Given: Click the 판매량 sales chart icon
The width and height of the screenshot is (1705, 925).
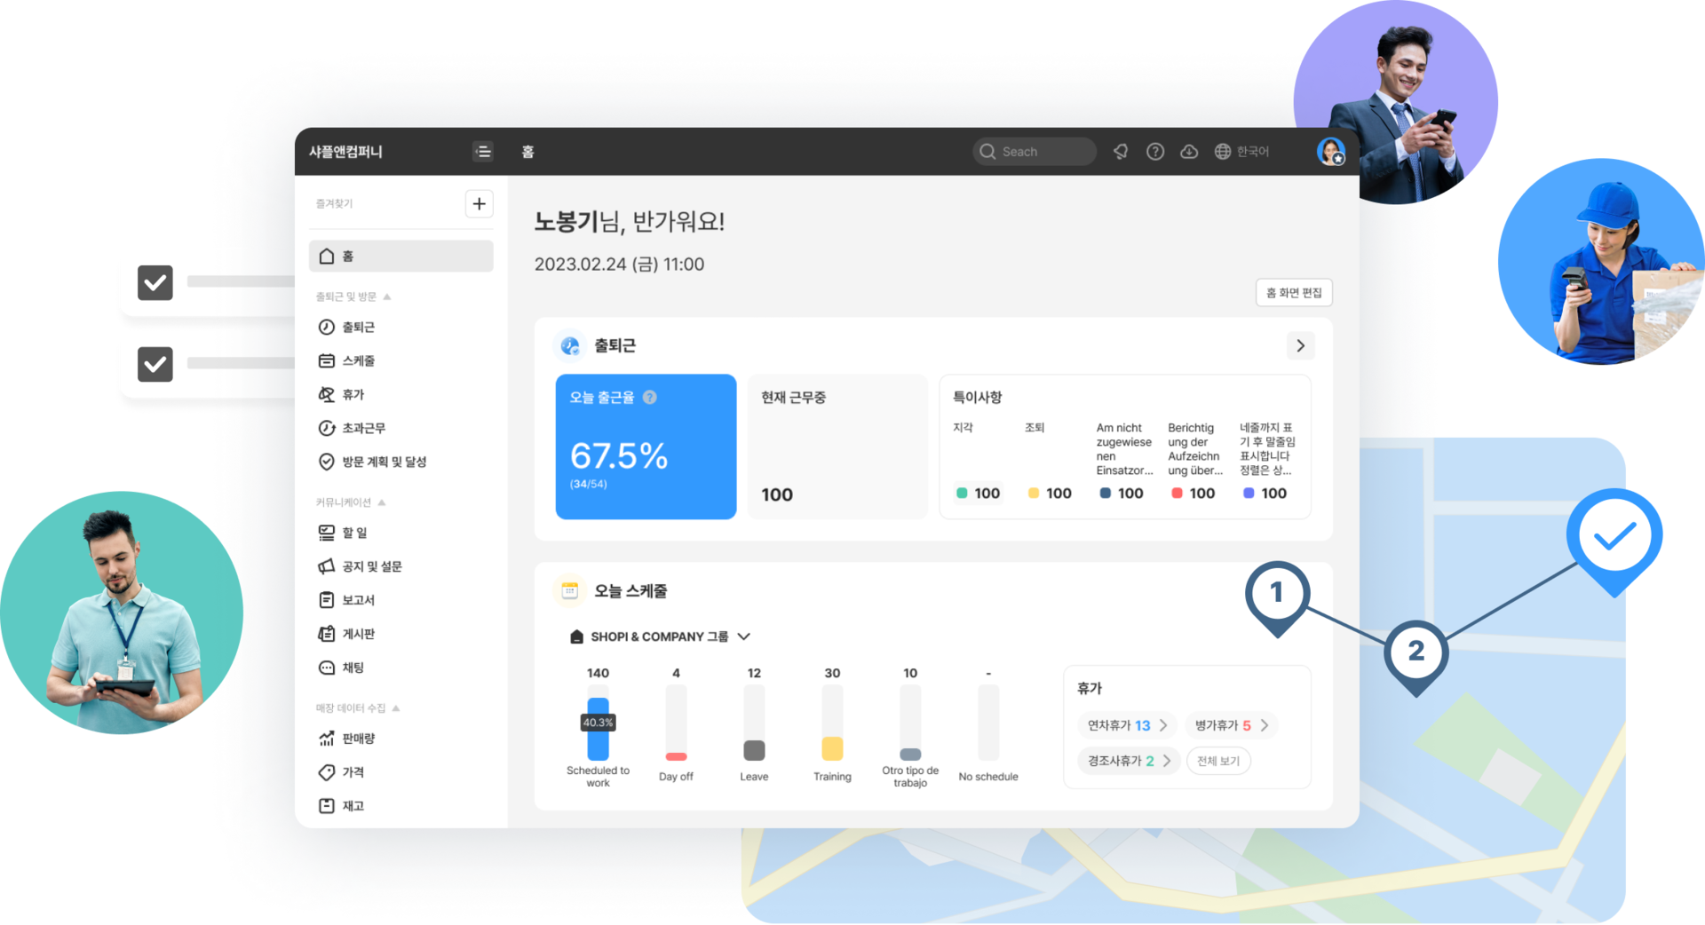Looking at the screenshot, I should click(327, 739).
